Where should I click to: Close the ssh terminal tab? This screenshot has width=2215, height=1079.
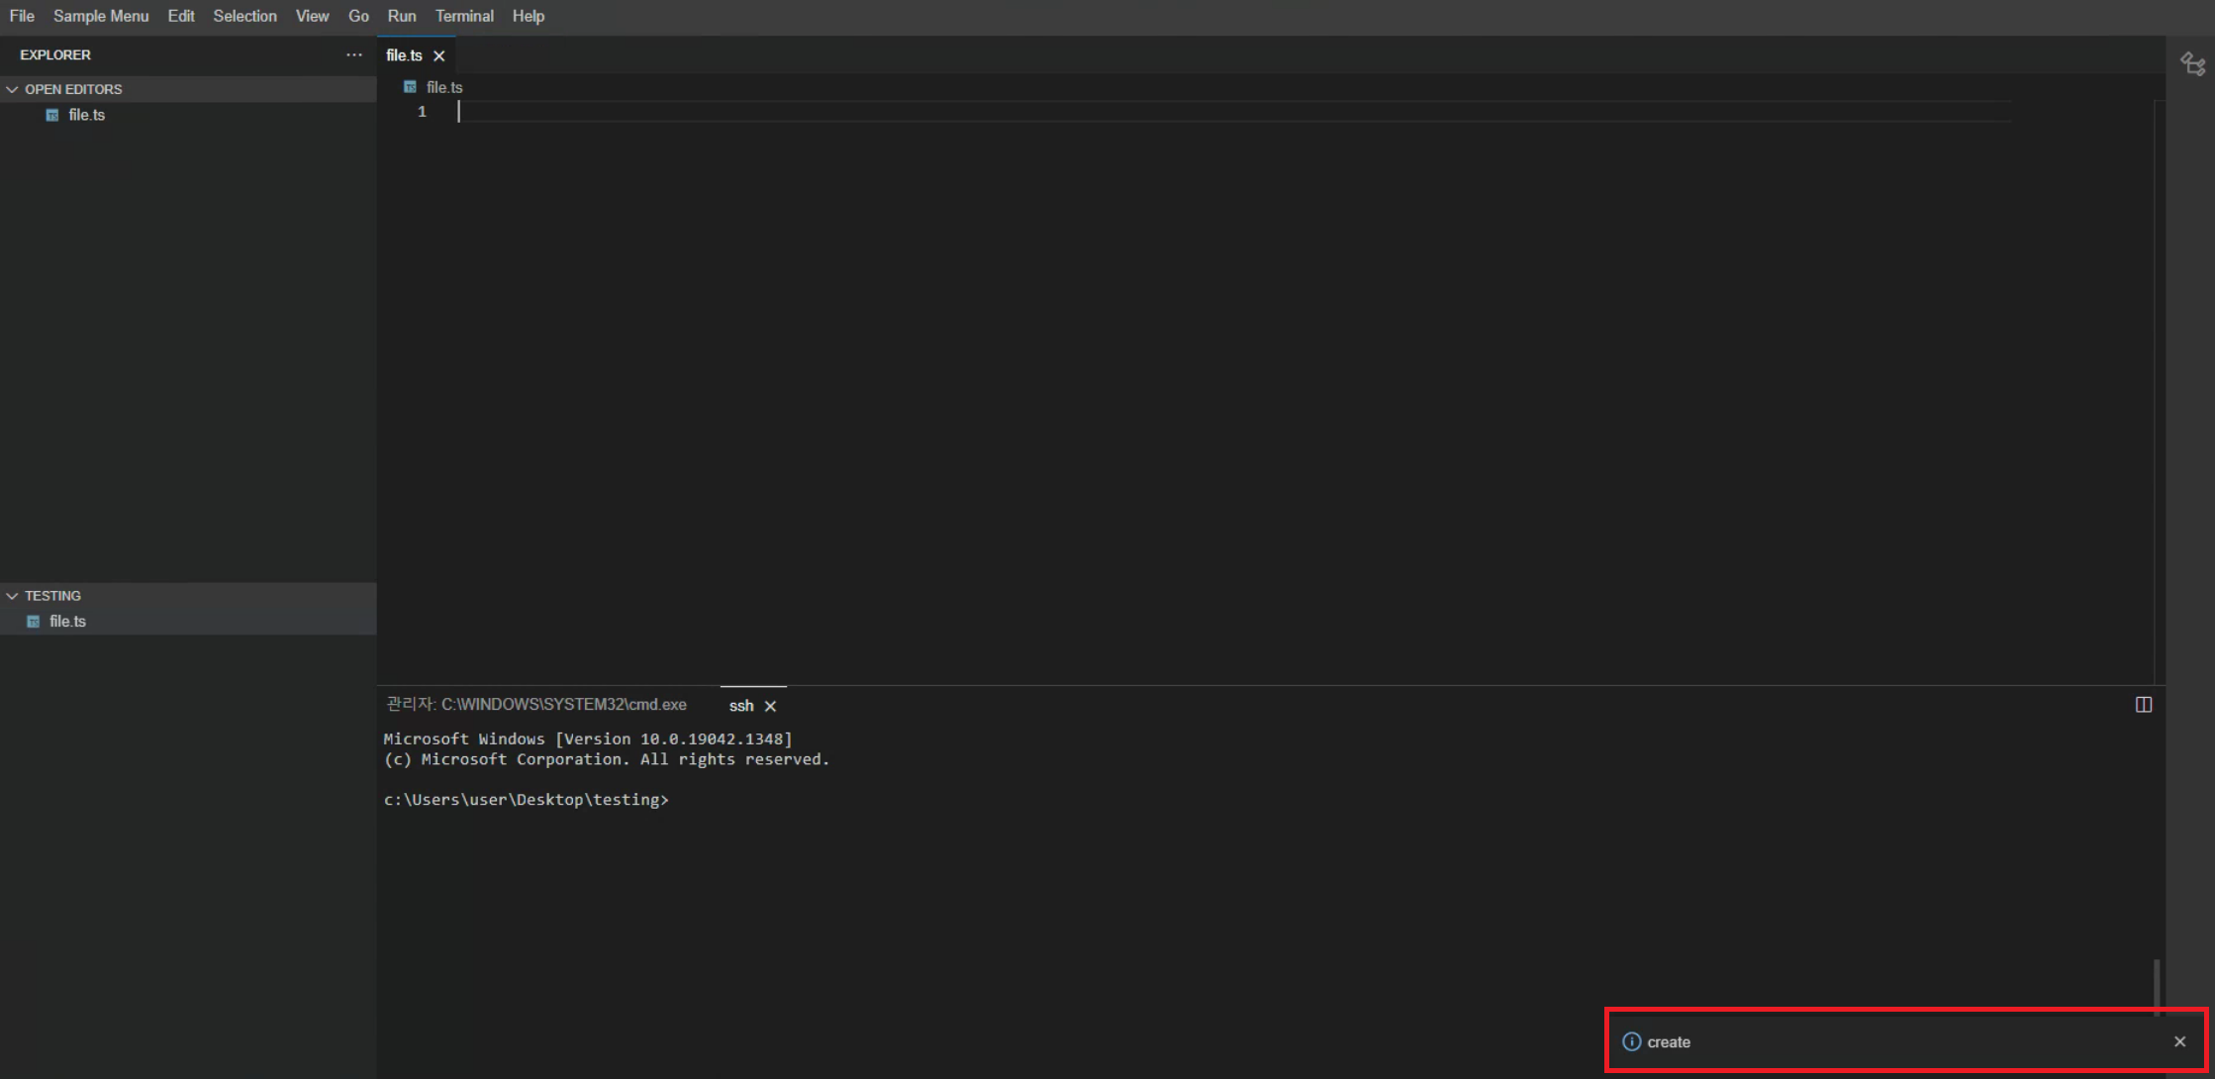click(770, 705)
